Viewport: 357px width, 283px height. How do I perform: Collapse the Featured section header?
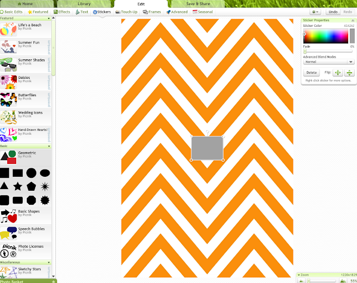26,18
